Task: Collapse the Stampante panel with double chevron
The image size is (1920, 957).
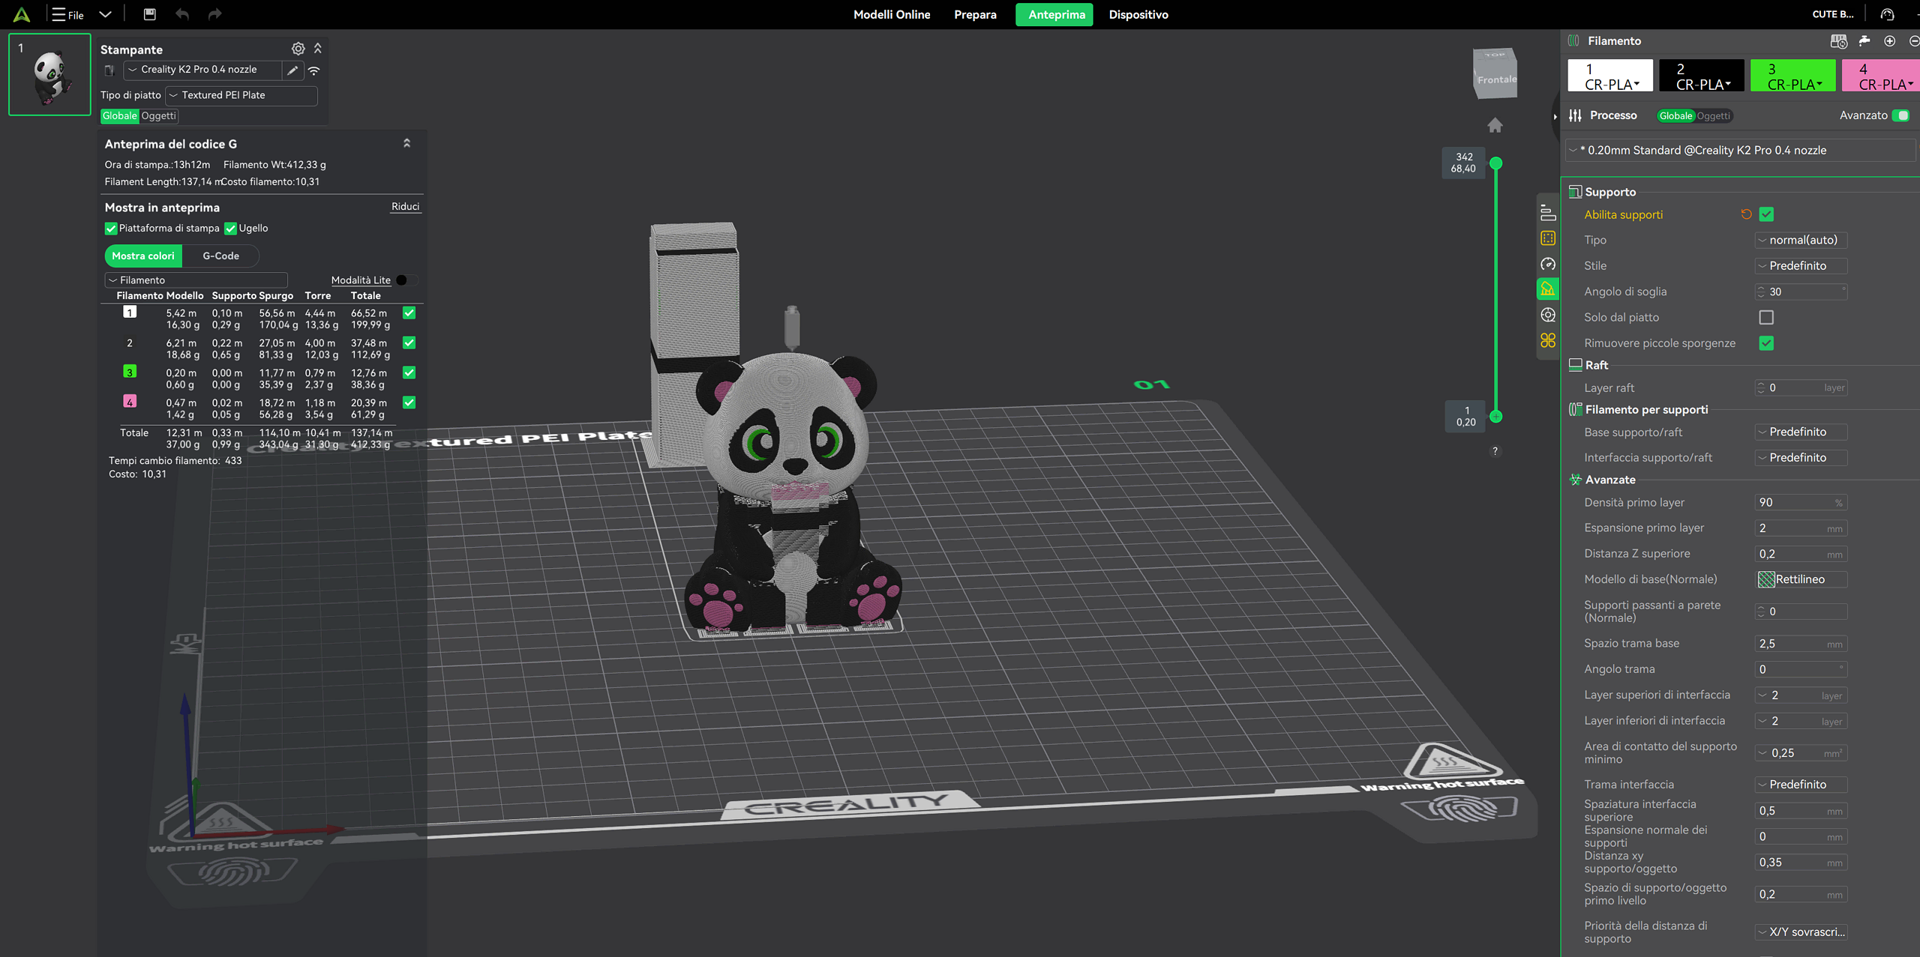Action: [318, 49]
